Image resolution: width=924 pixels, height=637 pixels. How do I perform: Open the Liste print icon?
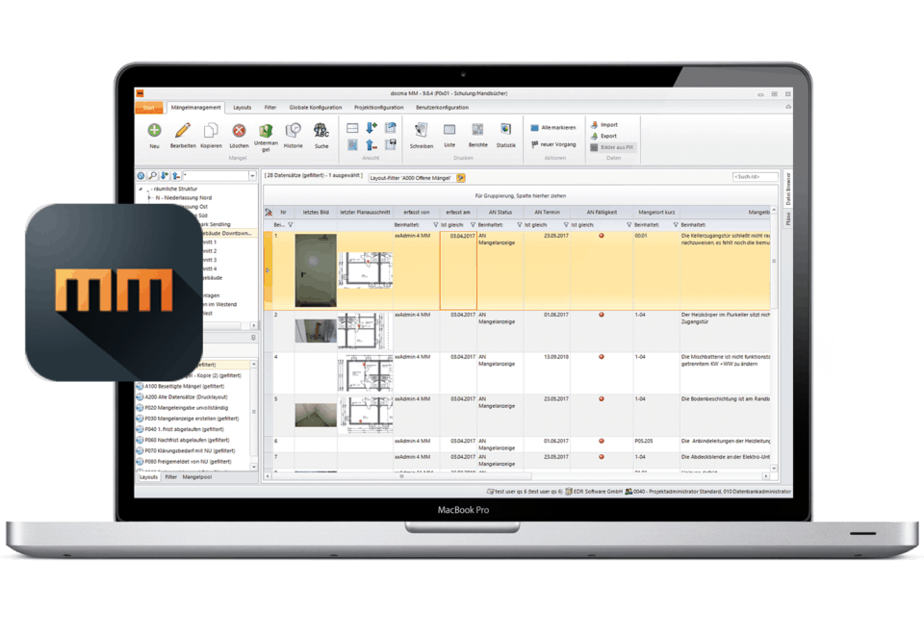coord(449,130)
